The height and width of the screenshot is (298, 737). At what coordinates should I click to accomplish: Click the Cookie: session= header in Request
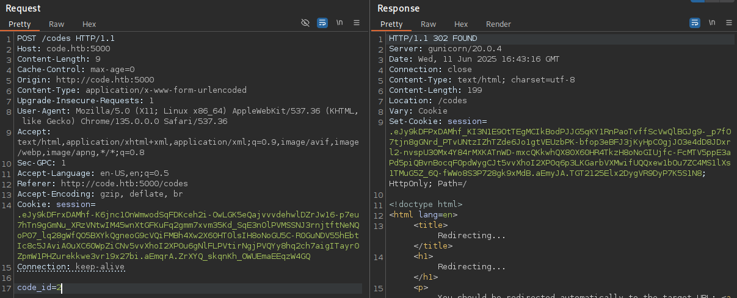tap(56, 205)
